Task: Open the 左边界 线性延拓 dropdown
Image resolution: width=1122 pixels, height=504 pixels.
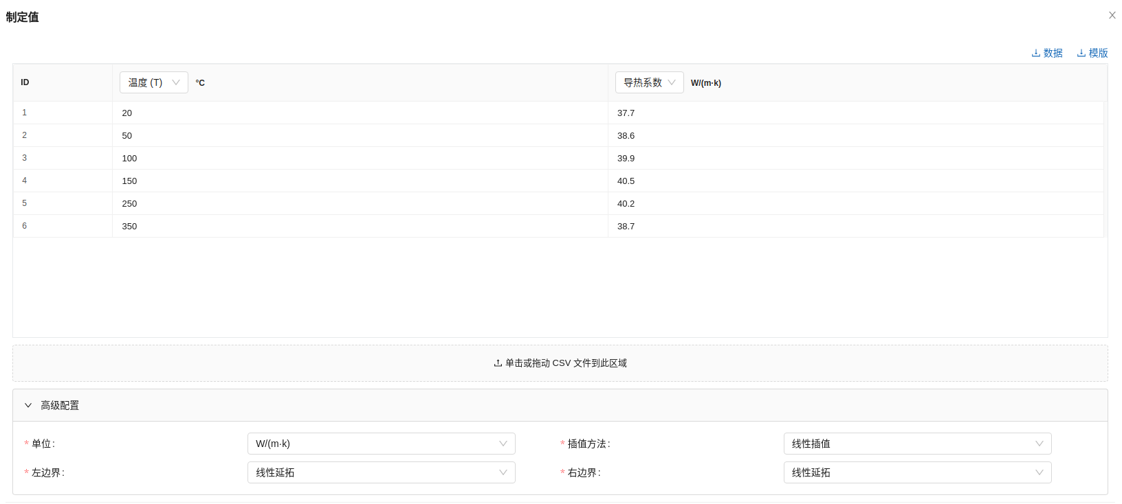Action: 382,472
